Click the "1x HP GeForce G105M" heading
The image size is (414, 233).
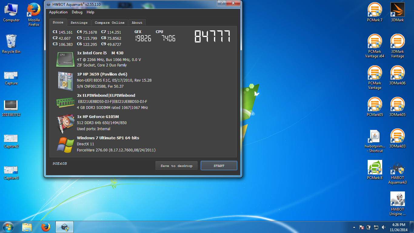(98, 117)
